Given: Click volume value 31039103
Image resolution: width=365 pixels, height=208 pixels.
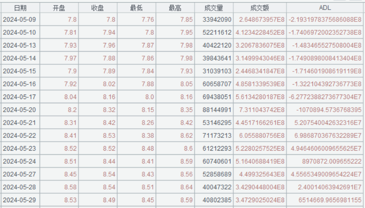Looking at the screenshot, I should pos(217,71).
